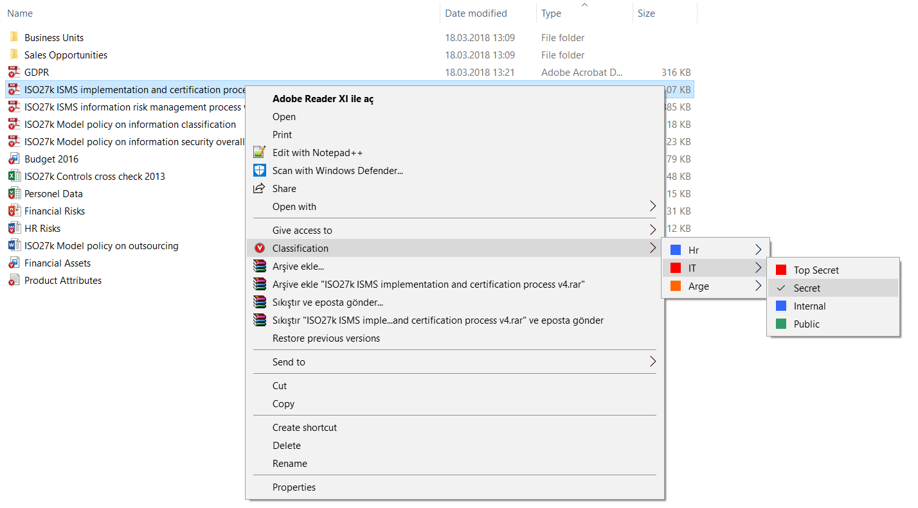Expand the Open with submenu arrow

pyautogui.click(x=652, y=206)
